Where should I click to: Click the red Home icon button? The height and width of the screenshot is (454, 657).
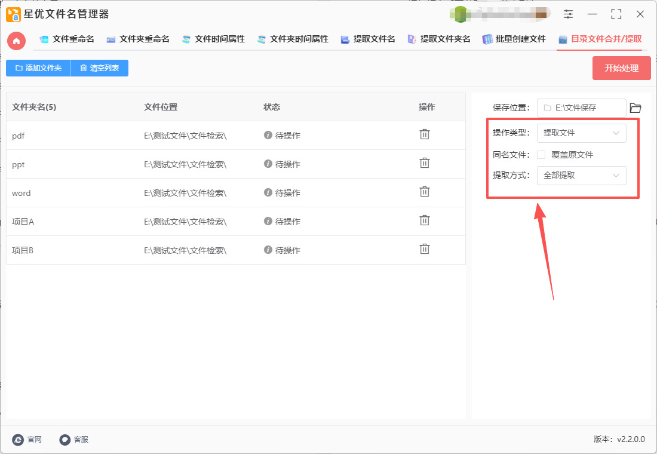(16, 41)
